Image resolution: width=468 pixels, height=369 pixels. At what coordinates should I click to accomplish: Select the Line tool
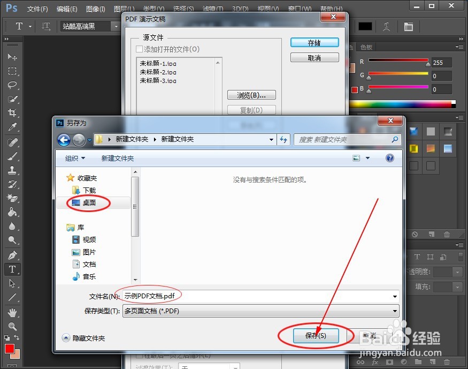pyautogui.click(x=12, y=297)
